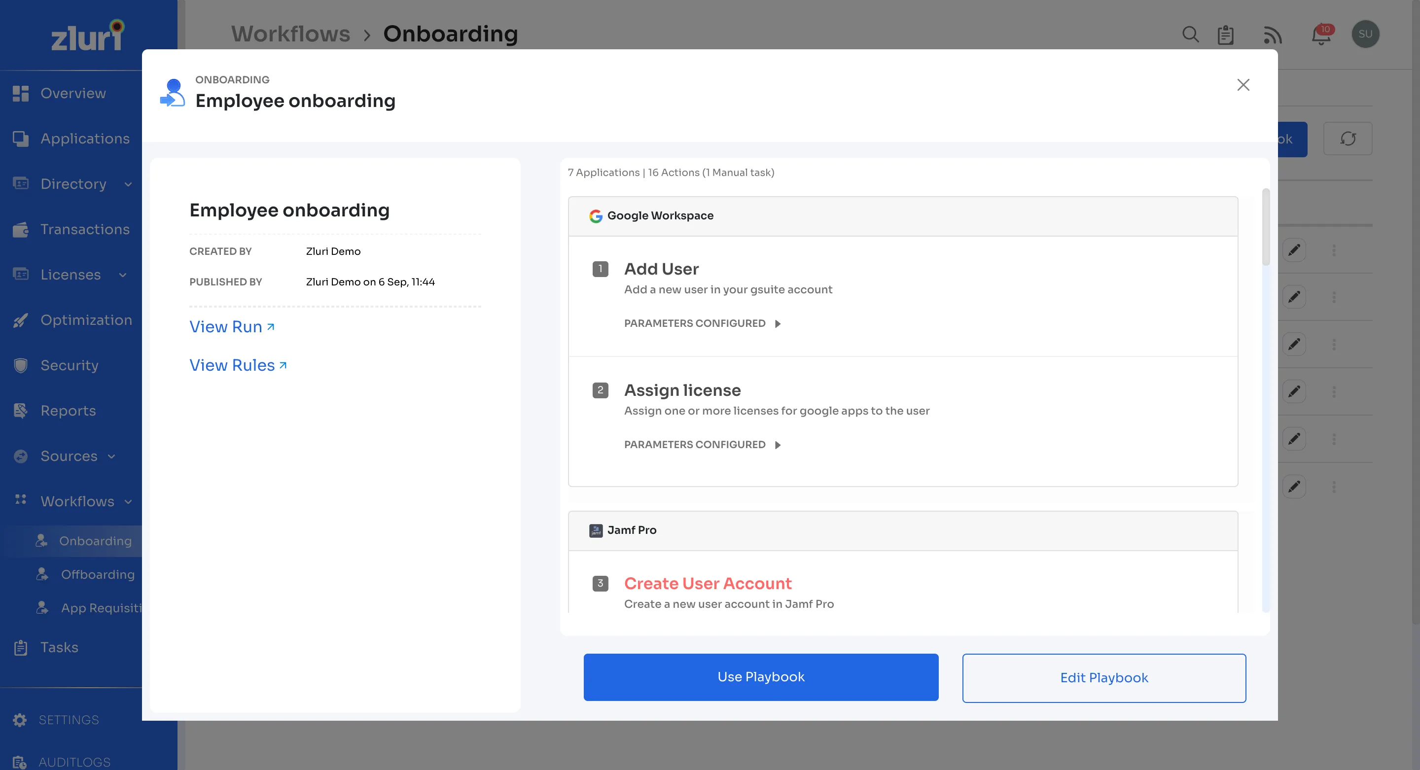The width and height of the screenshot is (1420, 770).
Task: Click the Transactions wallet icon
Action: 20,229
